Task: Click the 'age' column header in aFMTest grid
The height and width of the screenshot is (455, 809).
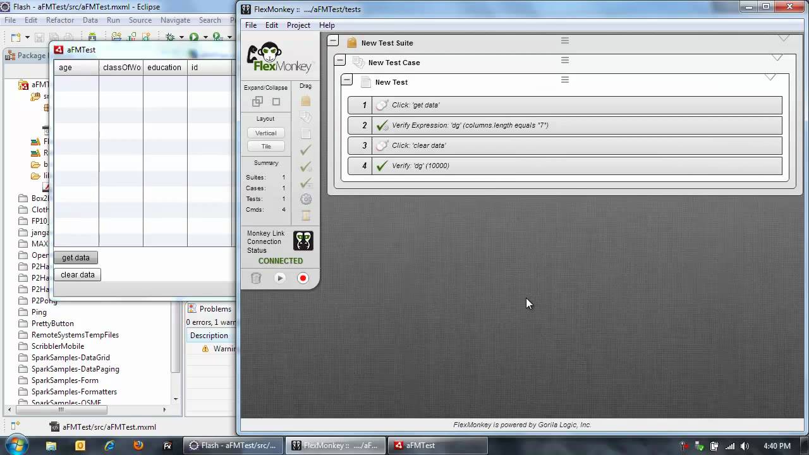Action: 76,68
